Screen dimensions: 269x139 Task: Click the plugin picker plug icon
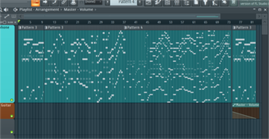(x=204, y=3)
